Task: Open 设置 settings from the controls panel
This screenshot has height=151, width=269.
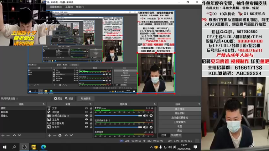Action: (x=180, y=126)
